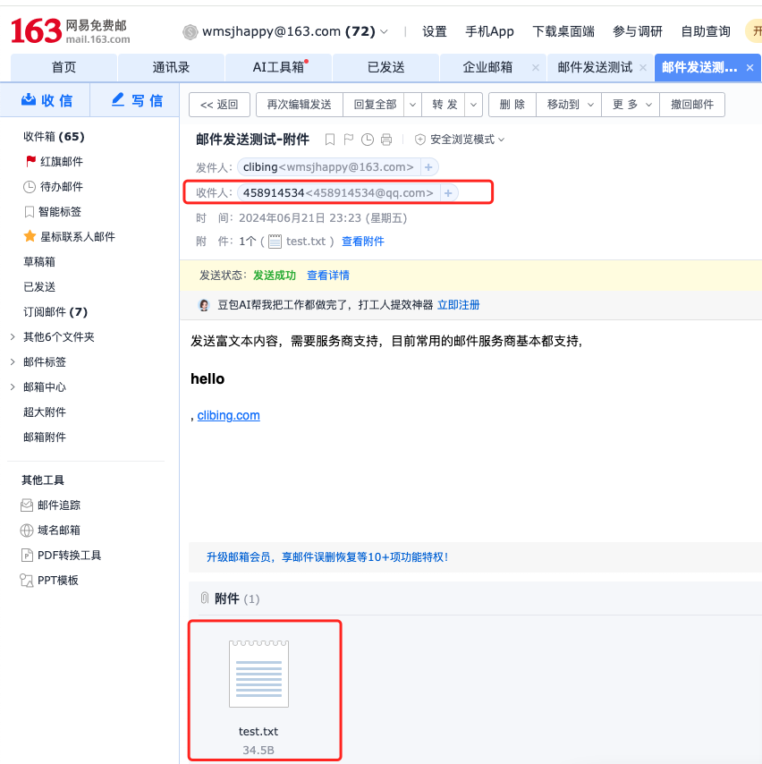Viewport: 762px width, 764px height.
Task: Flag this email with the flag icon
Action: coord(349,140)
